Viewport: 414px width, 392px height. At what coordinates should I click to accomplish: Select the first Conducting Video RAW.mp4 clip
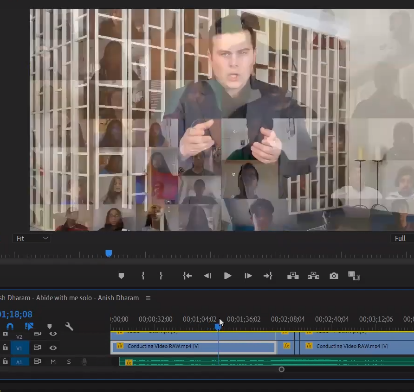pos(194,347)
